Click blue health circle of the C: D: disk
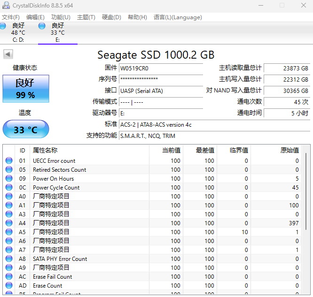Image resolution: width=313 pixels, height=297 pixels. click(x=3, y=26)
